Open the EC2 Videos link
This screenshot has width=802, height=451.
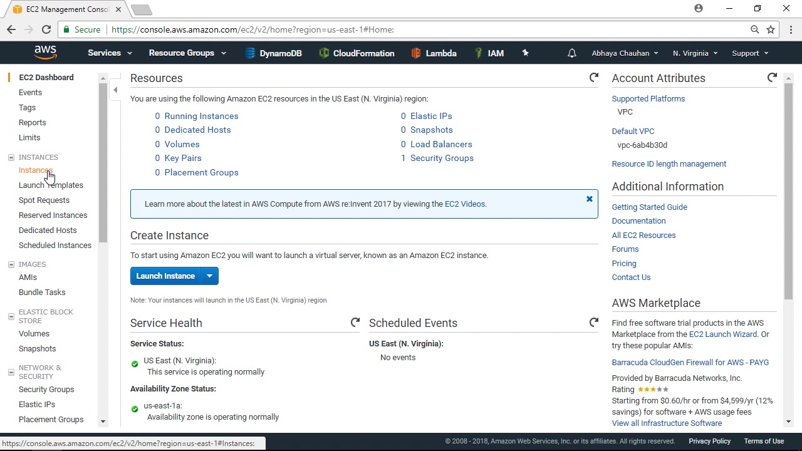click(464, 204)
